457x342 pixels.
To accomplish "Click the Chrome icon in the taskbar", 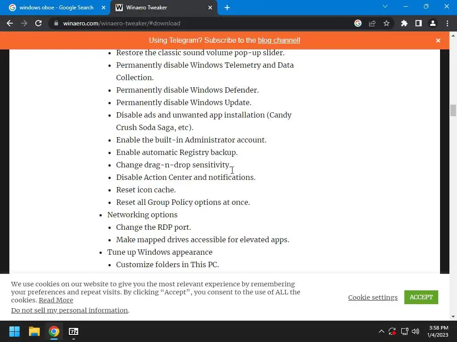I will (x=54, y=331).
